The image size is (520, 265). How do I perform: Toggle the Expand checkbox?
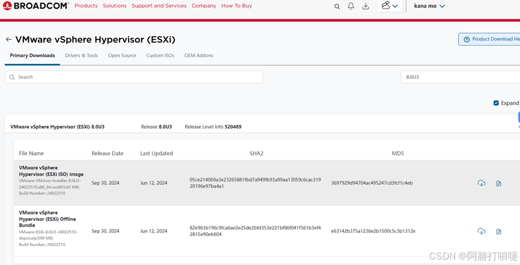tap(496, 103)
